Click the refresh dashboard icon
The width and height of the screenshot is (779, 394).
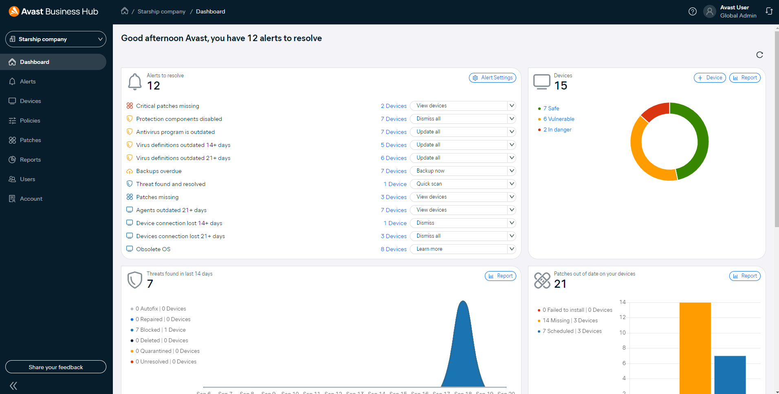[x=759, y=55]
